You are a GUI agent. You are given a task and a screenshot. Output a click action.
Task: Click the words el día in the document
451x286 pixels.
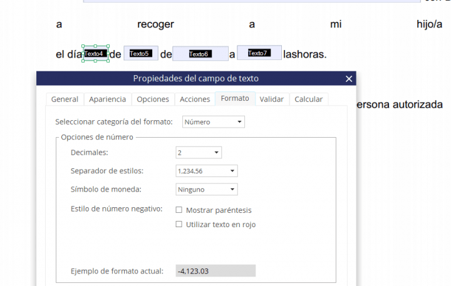coord(69,54)
